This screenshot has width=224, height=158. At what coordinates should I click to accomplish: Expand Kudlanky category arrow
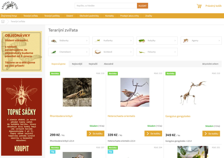click(131, 41)
